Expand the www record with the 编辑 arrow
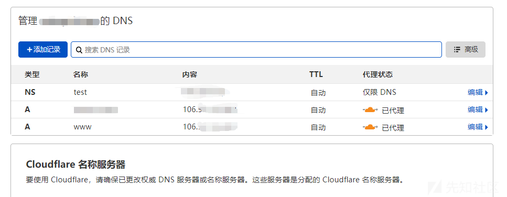This screenshot has width=507, height=197. (487, 127)
